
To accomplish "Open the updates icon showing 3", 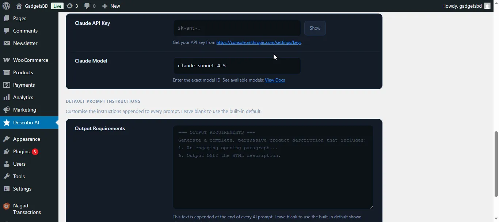I will 69,6.
